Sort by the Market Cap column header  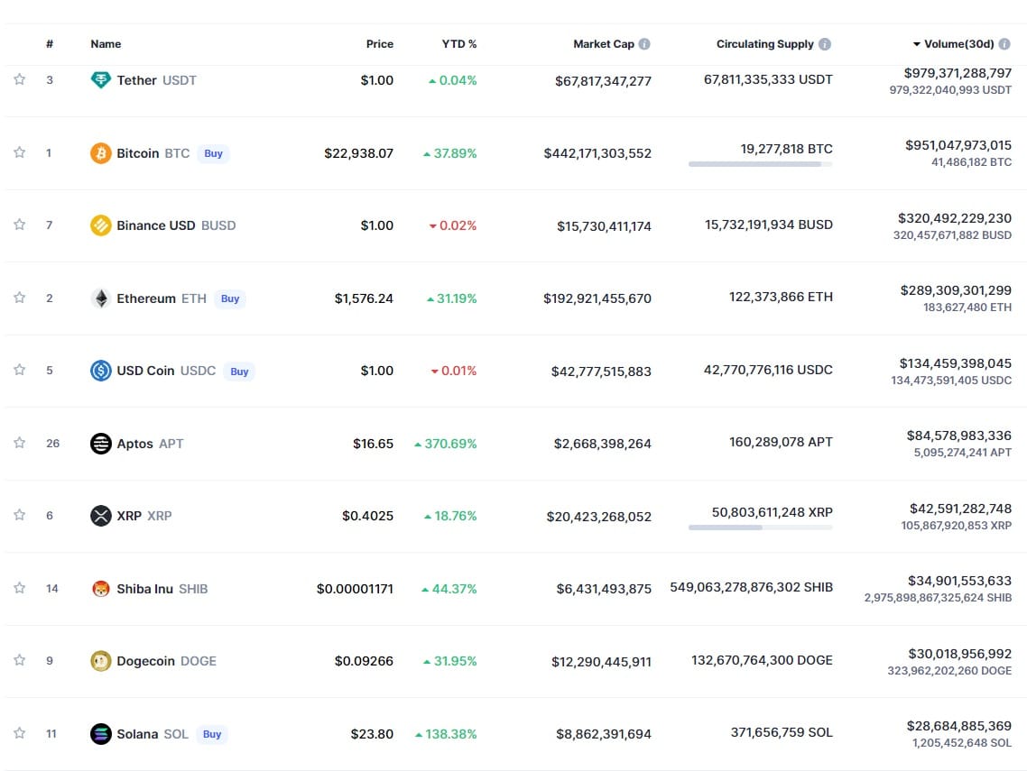tap(604, 44)
